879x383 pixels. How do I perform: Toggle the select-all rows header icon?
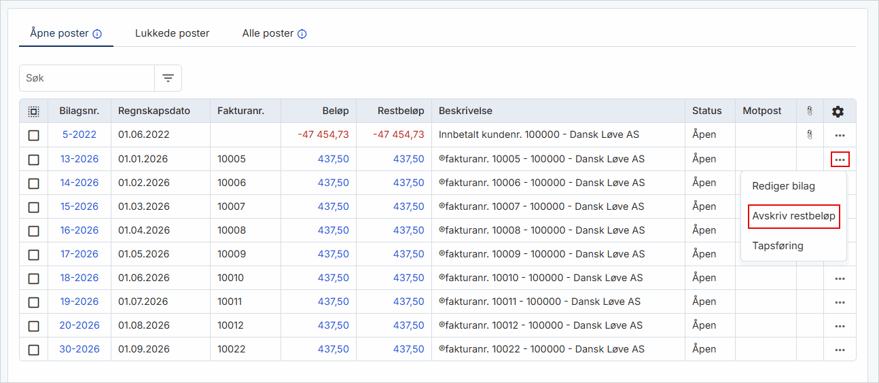[x=33, y=111]
